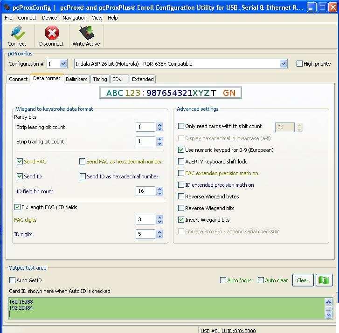Open the Help menu
The width and height of the screenshot is (339, 333).
point(113,18)
